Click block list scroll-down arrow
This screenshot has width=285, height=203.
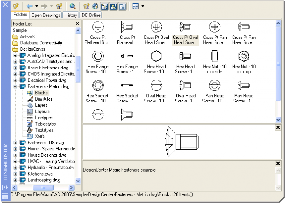pos(278,119)
